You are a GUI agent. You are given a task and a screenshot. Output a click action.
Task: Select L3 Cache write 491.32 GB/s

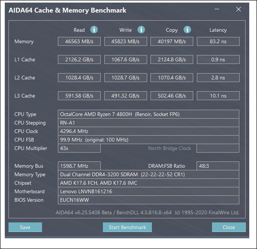pyautogui.click(x=125, y=96)
